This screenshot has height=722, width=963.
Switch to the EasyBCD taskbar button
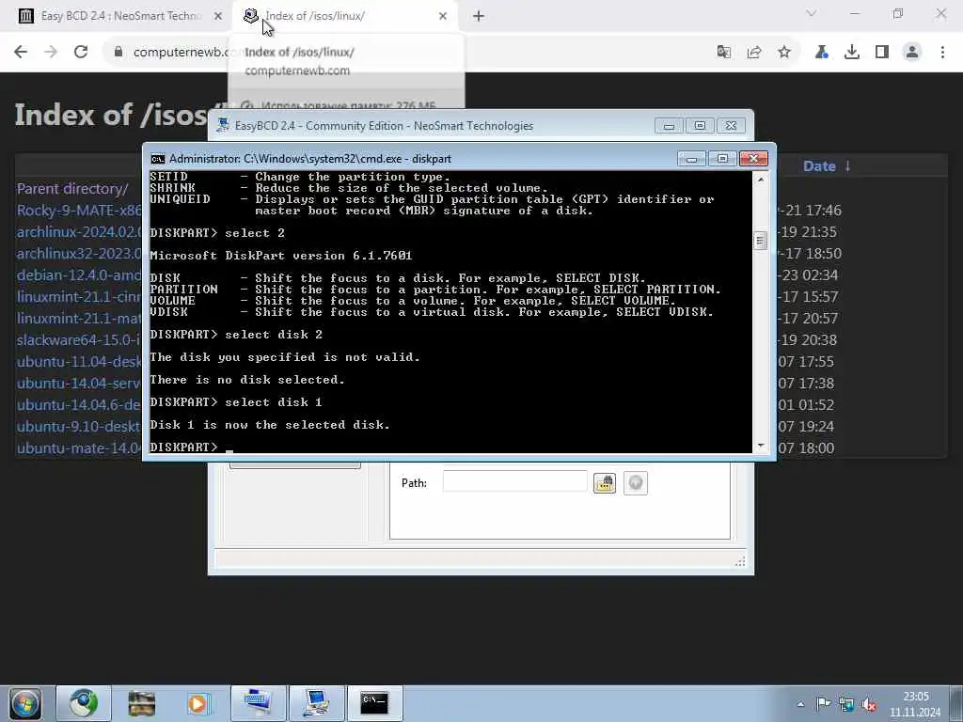(x=316, y=703)
